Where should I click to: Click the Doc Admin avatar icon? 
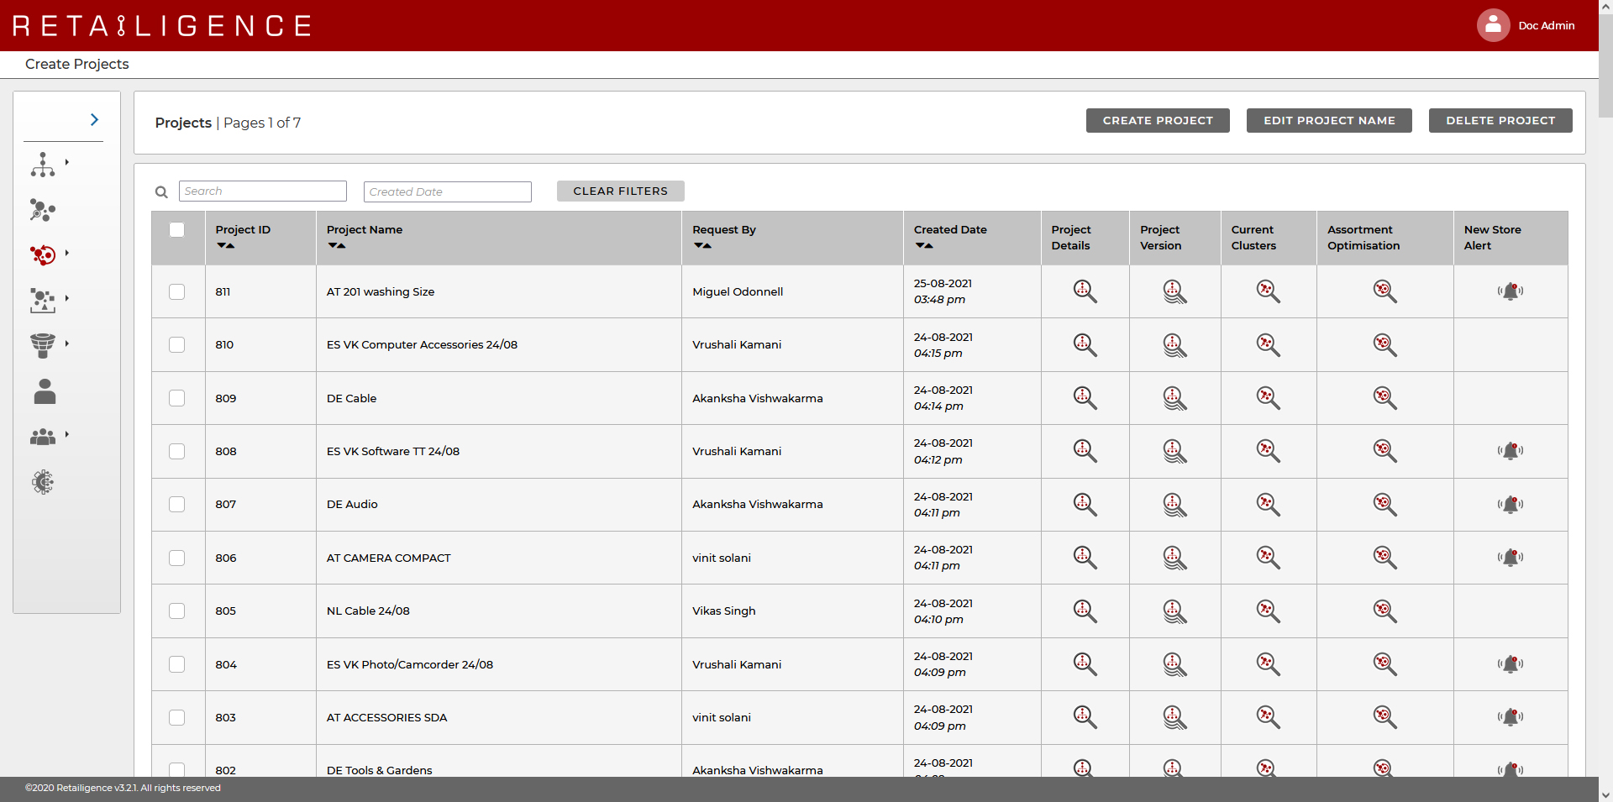pyautogui.click(x=1493, y=25)
